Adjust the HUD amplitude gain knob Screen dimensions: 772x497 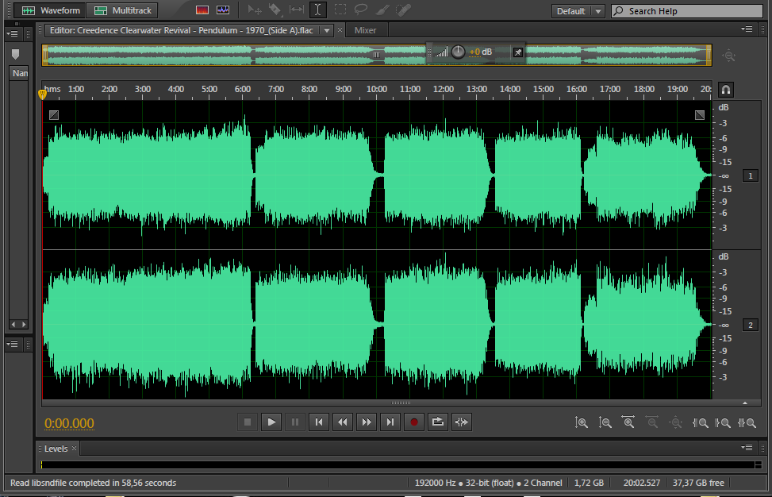(458, 52)
